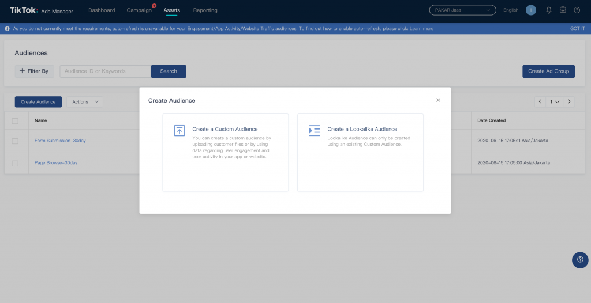Click the Audiences page heading
The width and height of the screenshot is (591, 303).
click(31, 53)
